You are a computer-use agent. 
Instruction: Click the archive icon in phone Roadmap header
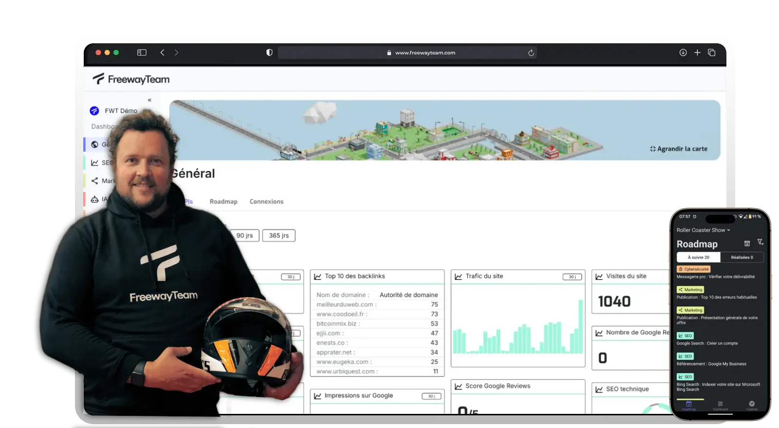coord(747,243)
